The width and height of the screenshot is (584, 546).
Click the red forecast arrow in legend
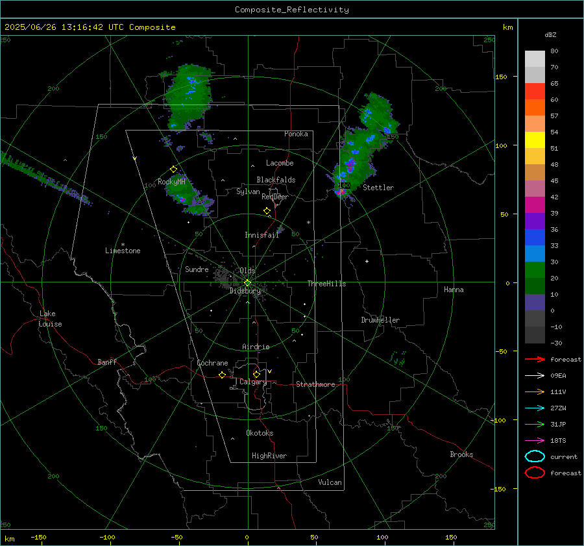[535, 359]
